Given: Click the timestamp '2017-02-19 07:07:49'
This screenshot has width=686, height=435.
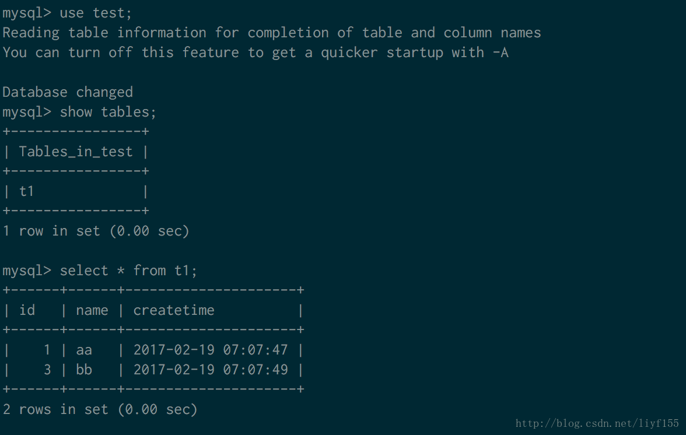Looking at the screenshot, I should 211,370.
